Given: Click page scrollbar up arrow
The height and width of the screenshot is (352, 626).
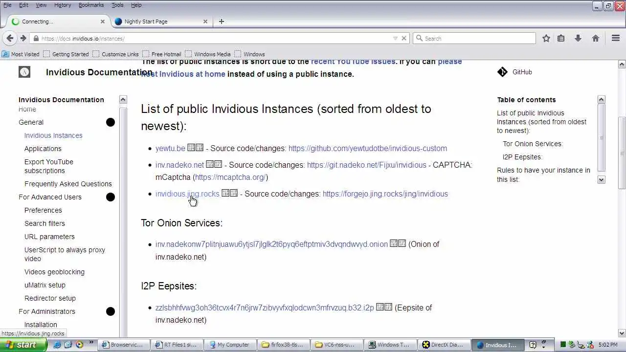Looking at the screenshot, I should (x=622, y=64).
